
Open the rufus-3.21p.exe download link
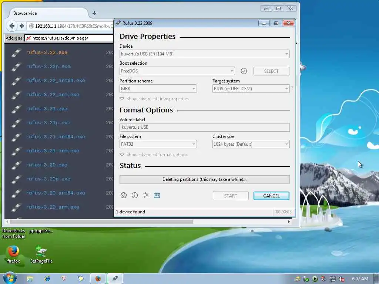pos(48,123)
